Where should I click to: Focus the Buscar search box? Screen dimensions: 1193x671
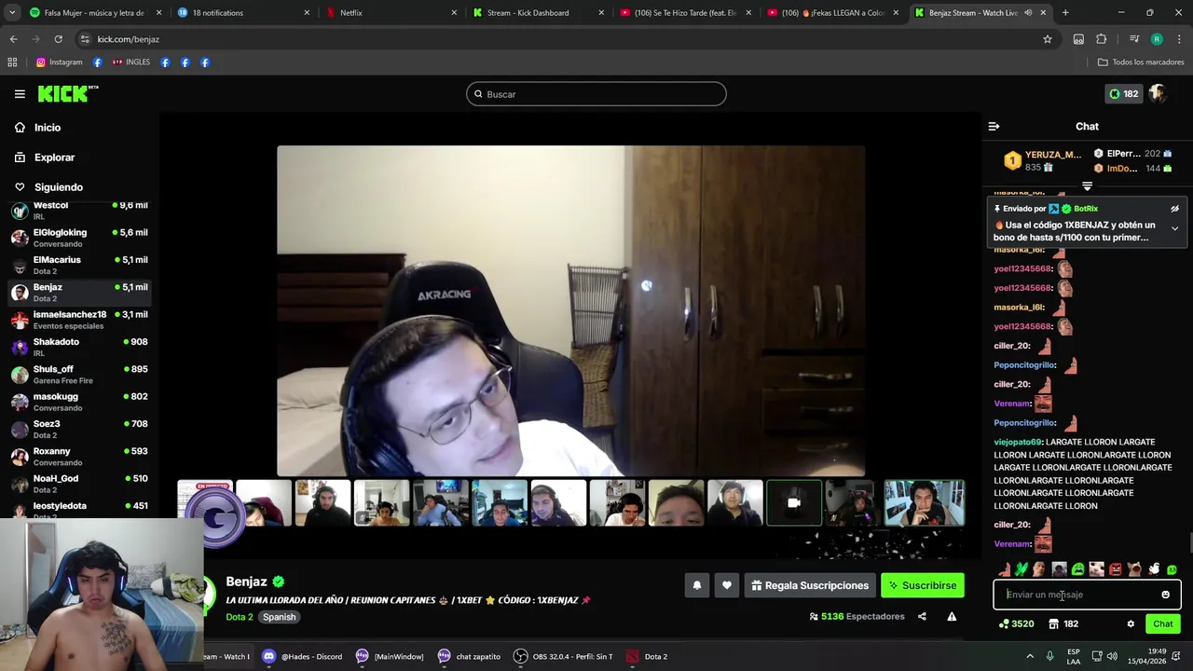[596, 94]
